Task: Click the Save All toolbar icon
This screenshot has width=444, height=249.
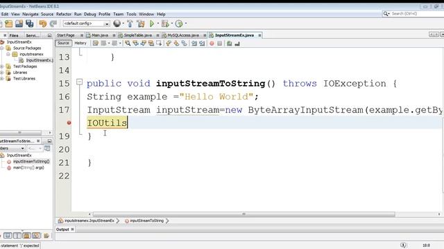Action: coord(29,24)
